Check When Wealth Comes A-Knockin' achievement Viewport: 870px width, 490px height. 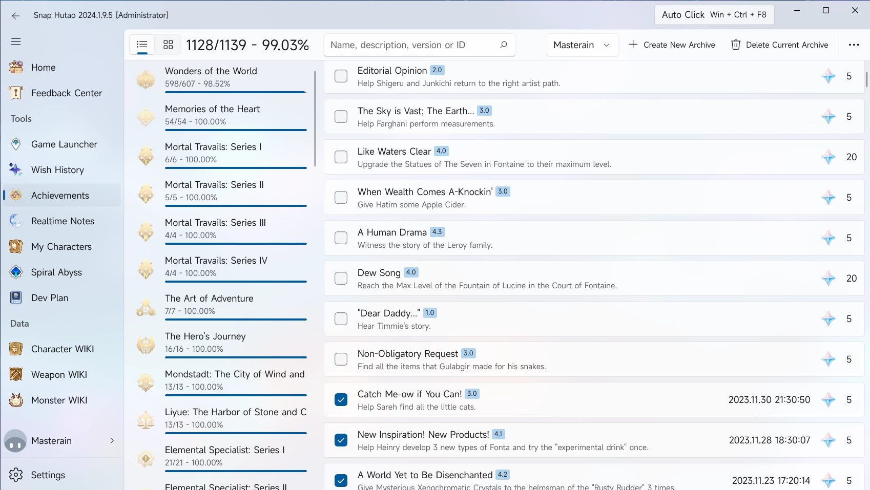point(341,197)
